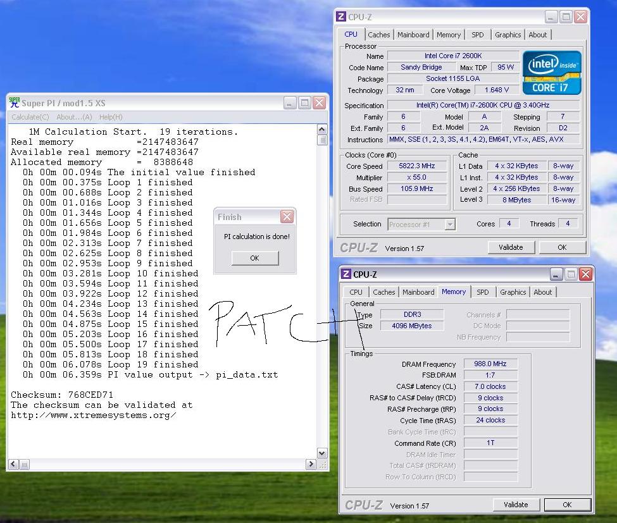Click Super PI vertical scrollbar down arrow
This screenshot has width=617, height=523.
322,453
